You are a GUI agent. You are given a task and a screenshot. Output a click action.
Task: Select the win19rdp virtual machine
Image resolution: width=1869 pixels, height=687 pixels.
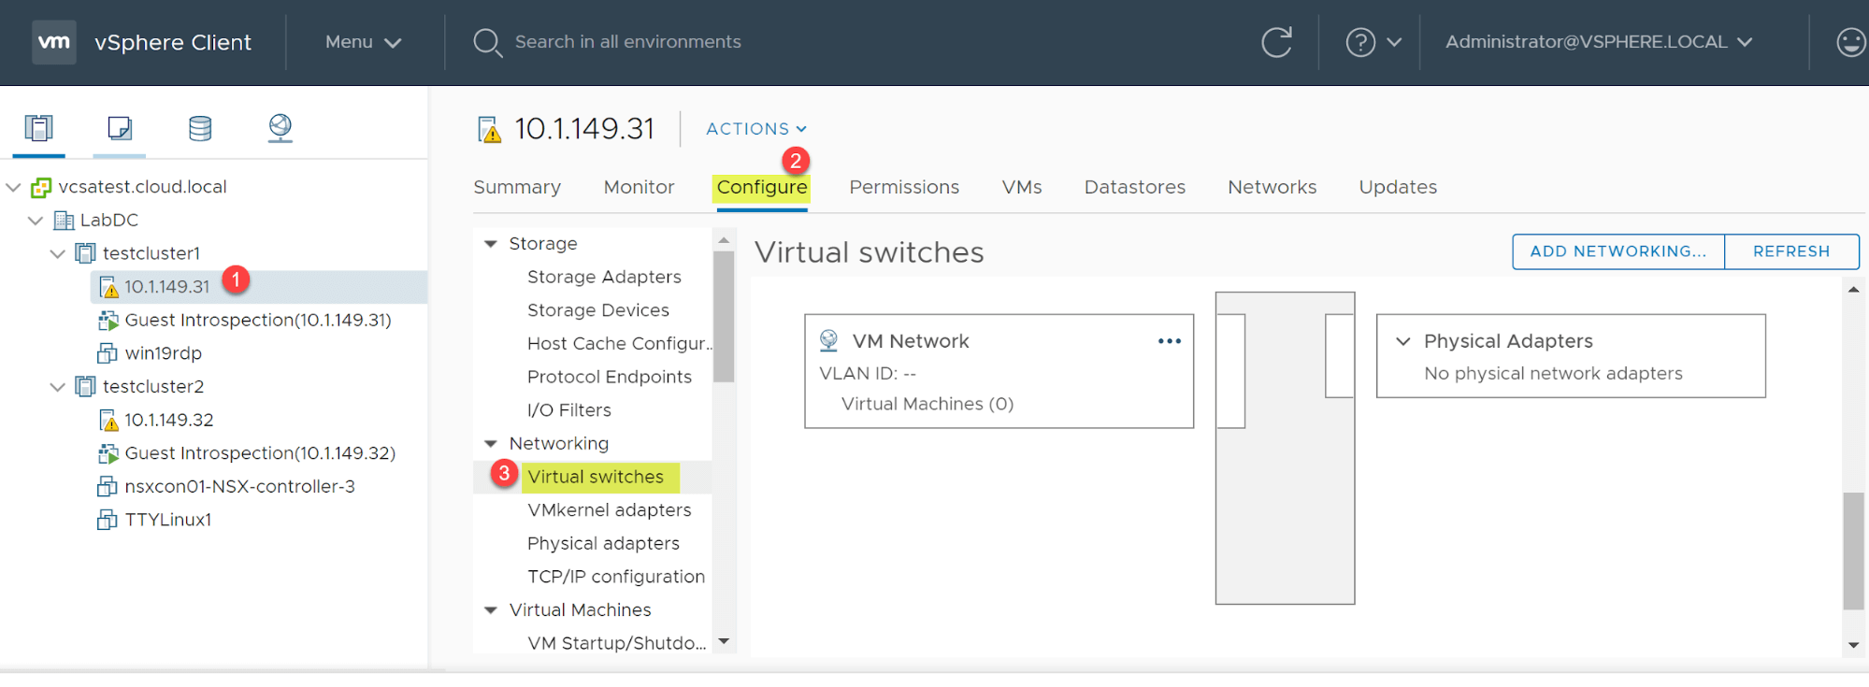(x=164, y=353)
